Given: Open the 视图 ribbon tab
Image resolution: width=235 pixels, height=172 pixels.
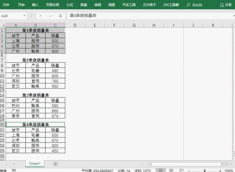Looking at the screenshot, I should coord(112,5).
